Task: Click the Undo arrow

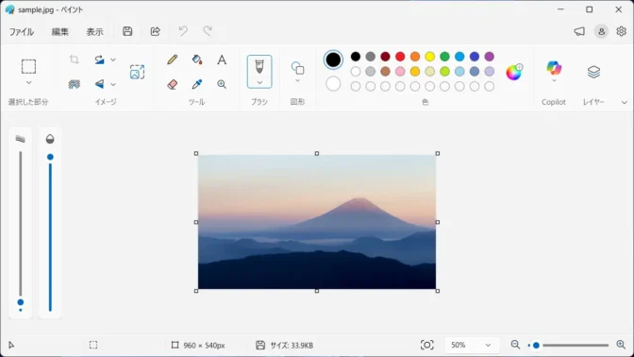Action: pyautogui.click(x=183, y=31)
